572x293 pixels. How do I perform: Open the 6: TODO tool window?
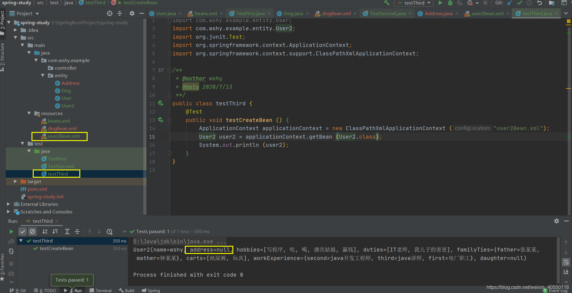point(45,290)
